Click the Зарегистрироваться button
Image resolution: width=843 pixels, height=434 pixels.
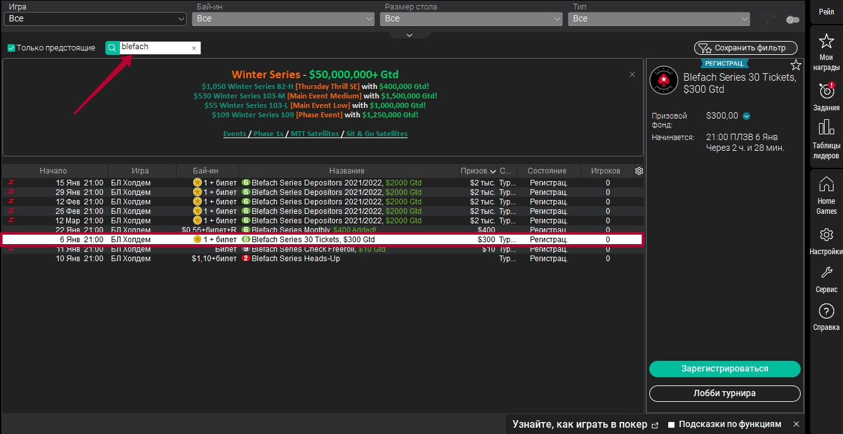pos(724,369)
